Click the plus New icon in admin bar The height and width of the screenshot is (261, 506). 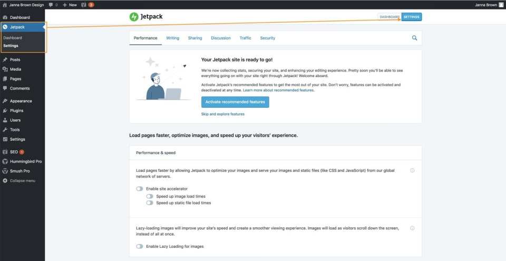pos(64,5)
